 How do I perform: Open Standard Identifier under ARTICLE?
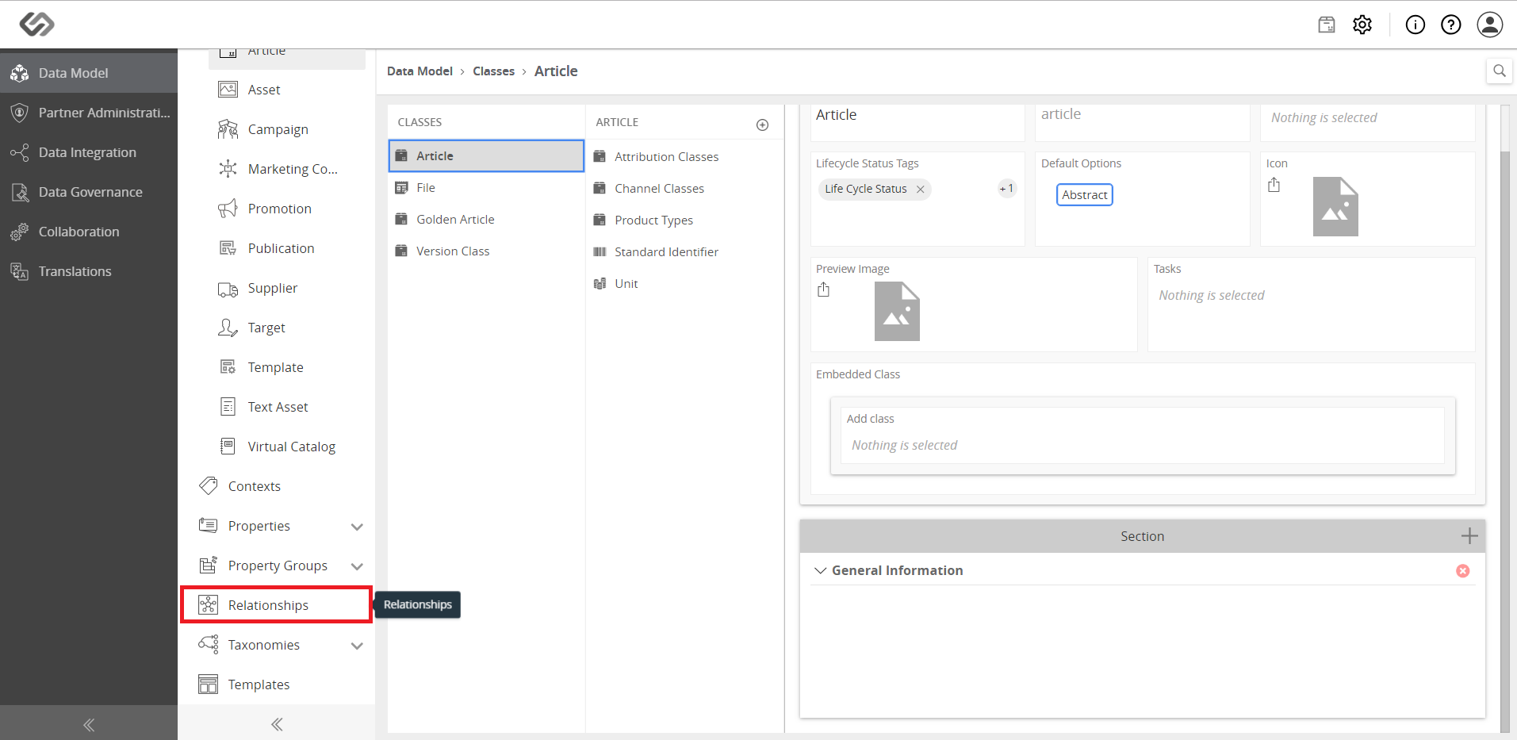684,252
